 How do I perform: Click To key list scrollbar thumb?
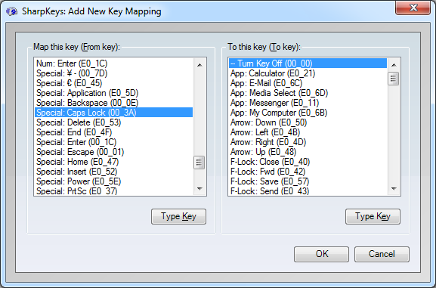tap(393, 79)
